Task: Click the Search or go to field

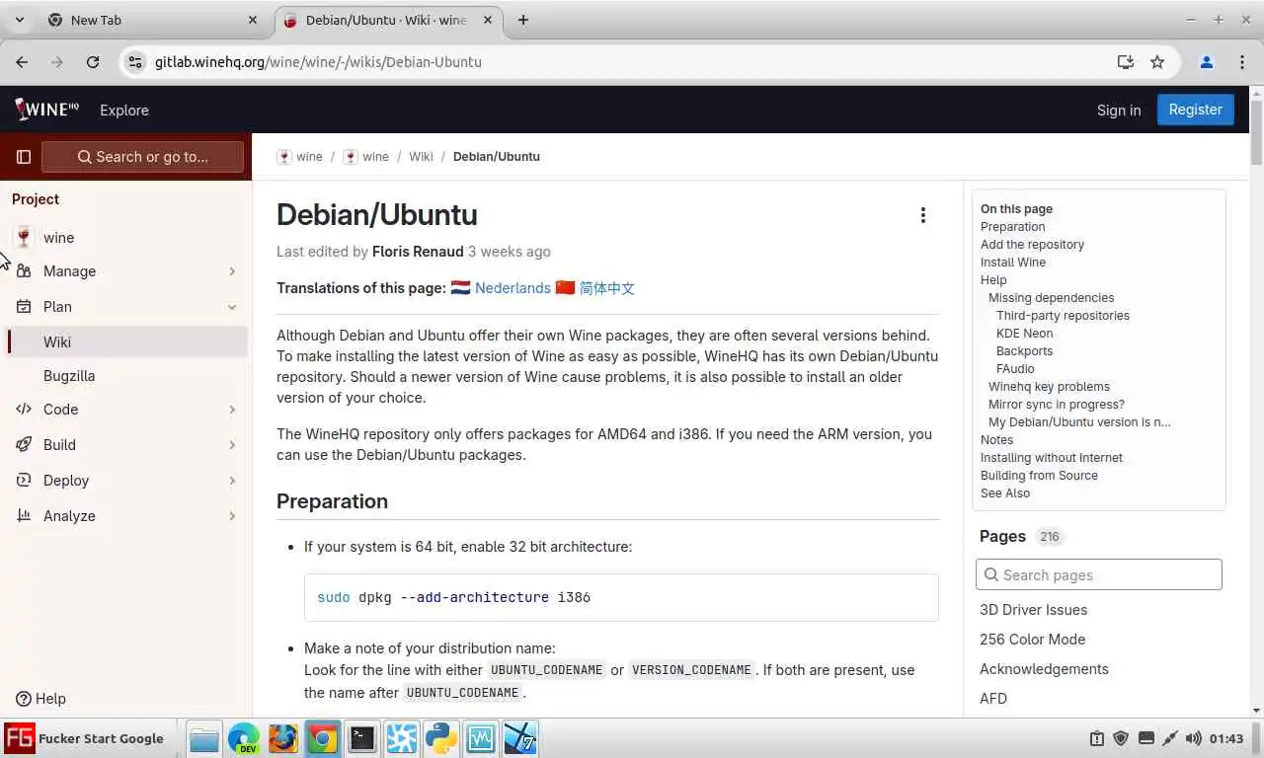Action: 142,157
